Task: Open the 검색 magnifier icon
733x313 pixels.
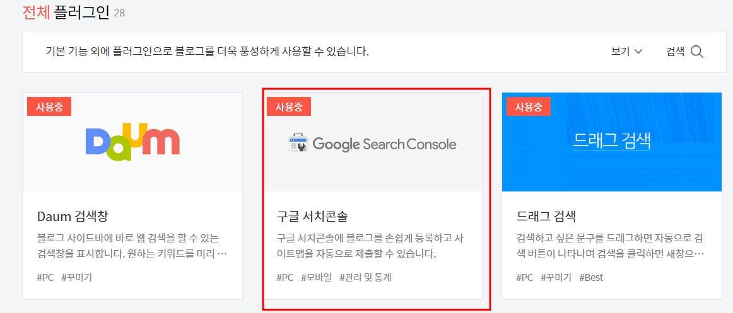Action: (x=696, y=52)
